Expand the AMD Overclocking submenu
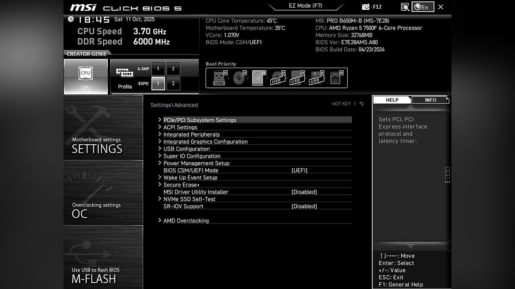The height and width of the screenshot is (289, 515). (x=186, y=221)
